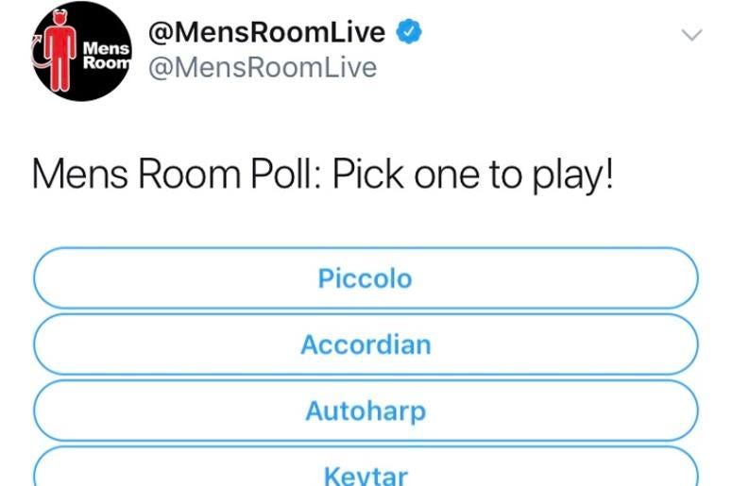This screenshot has width=732, height=486.
Task: Pick Keytar in the poll
Action: tap(366, 466)
